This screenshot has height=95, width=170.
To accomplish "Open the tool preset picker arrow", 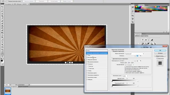I will pyautogui.click(x=5, y=1).
